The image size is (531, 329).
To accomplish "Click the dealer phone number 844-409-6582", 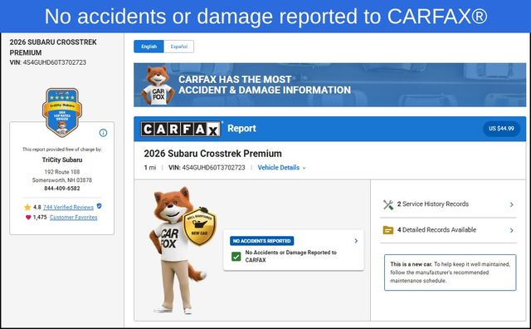I will [62, 189].
